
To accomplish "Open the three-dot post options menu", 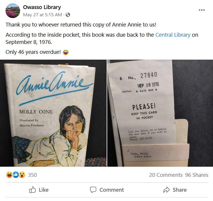I will point(202,10).
